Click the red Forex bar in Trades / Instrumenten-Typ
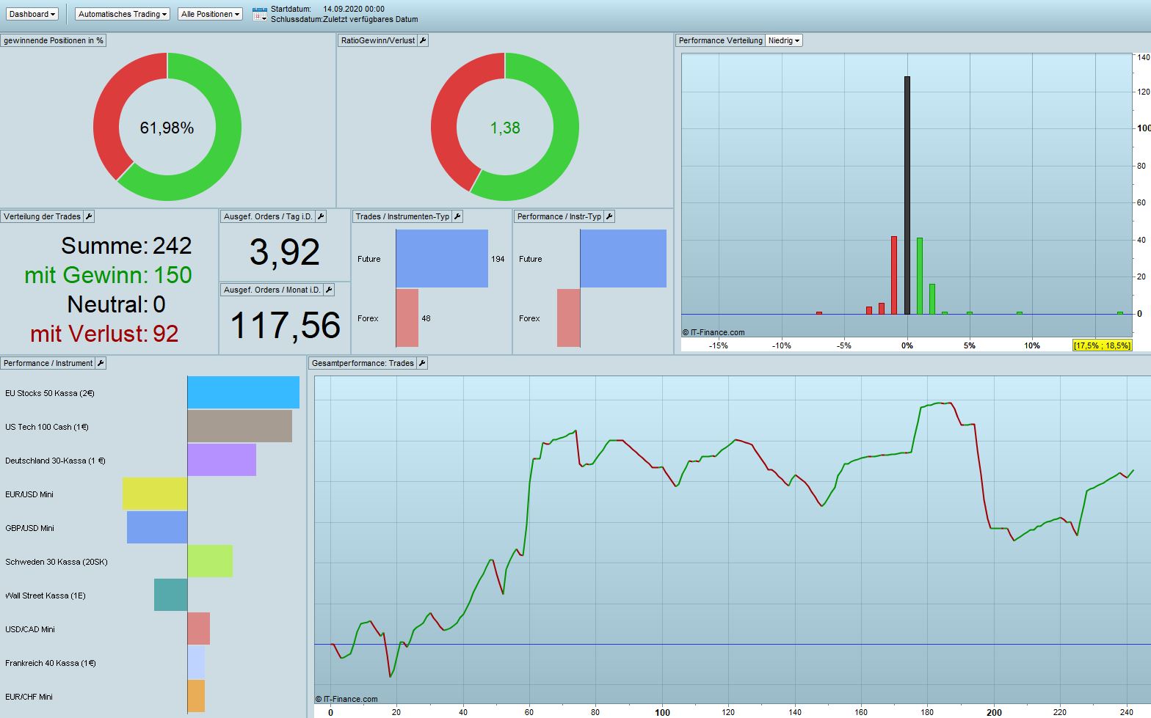Viewport: 1151px width, 718px height. tap(407, 318)
